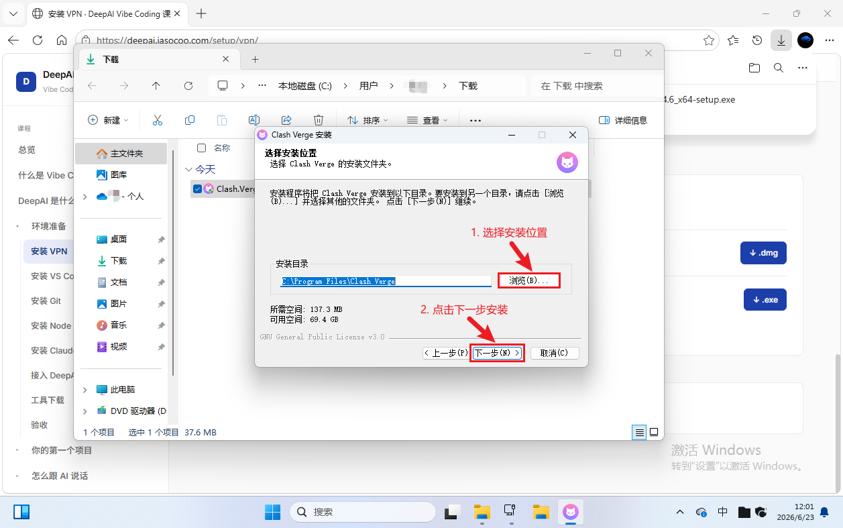Open downloads folder from browser downloads panel
Screen dimensions: 843x528
754,68
